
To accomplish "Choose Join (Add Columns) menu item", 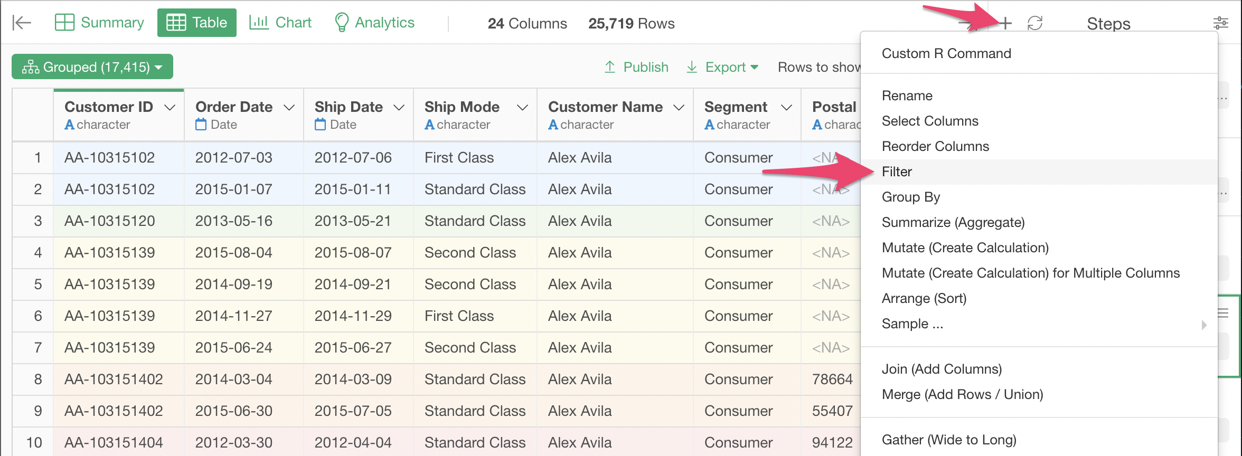I will [1039, 369].
